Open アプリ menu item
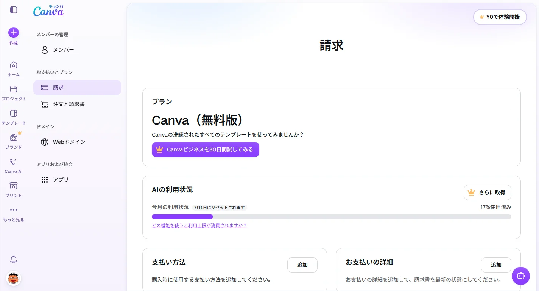 click(77, 180)
